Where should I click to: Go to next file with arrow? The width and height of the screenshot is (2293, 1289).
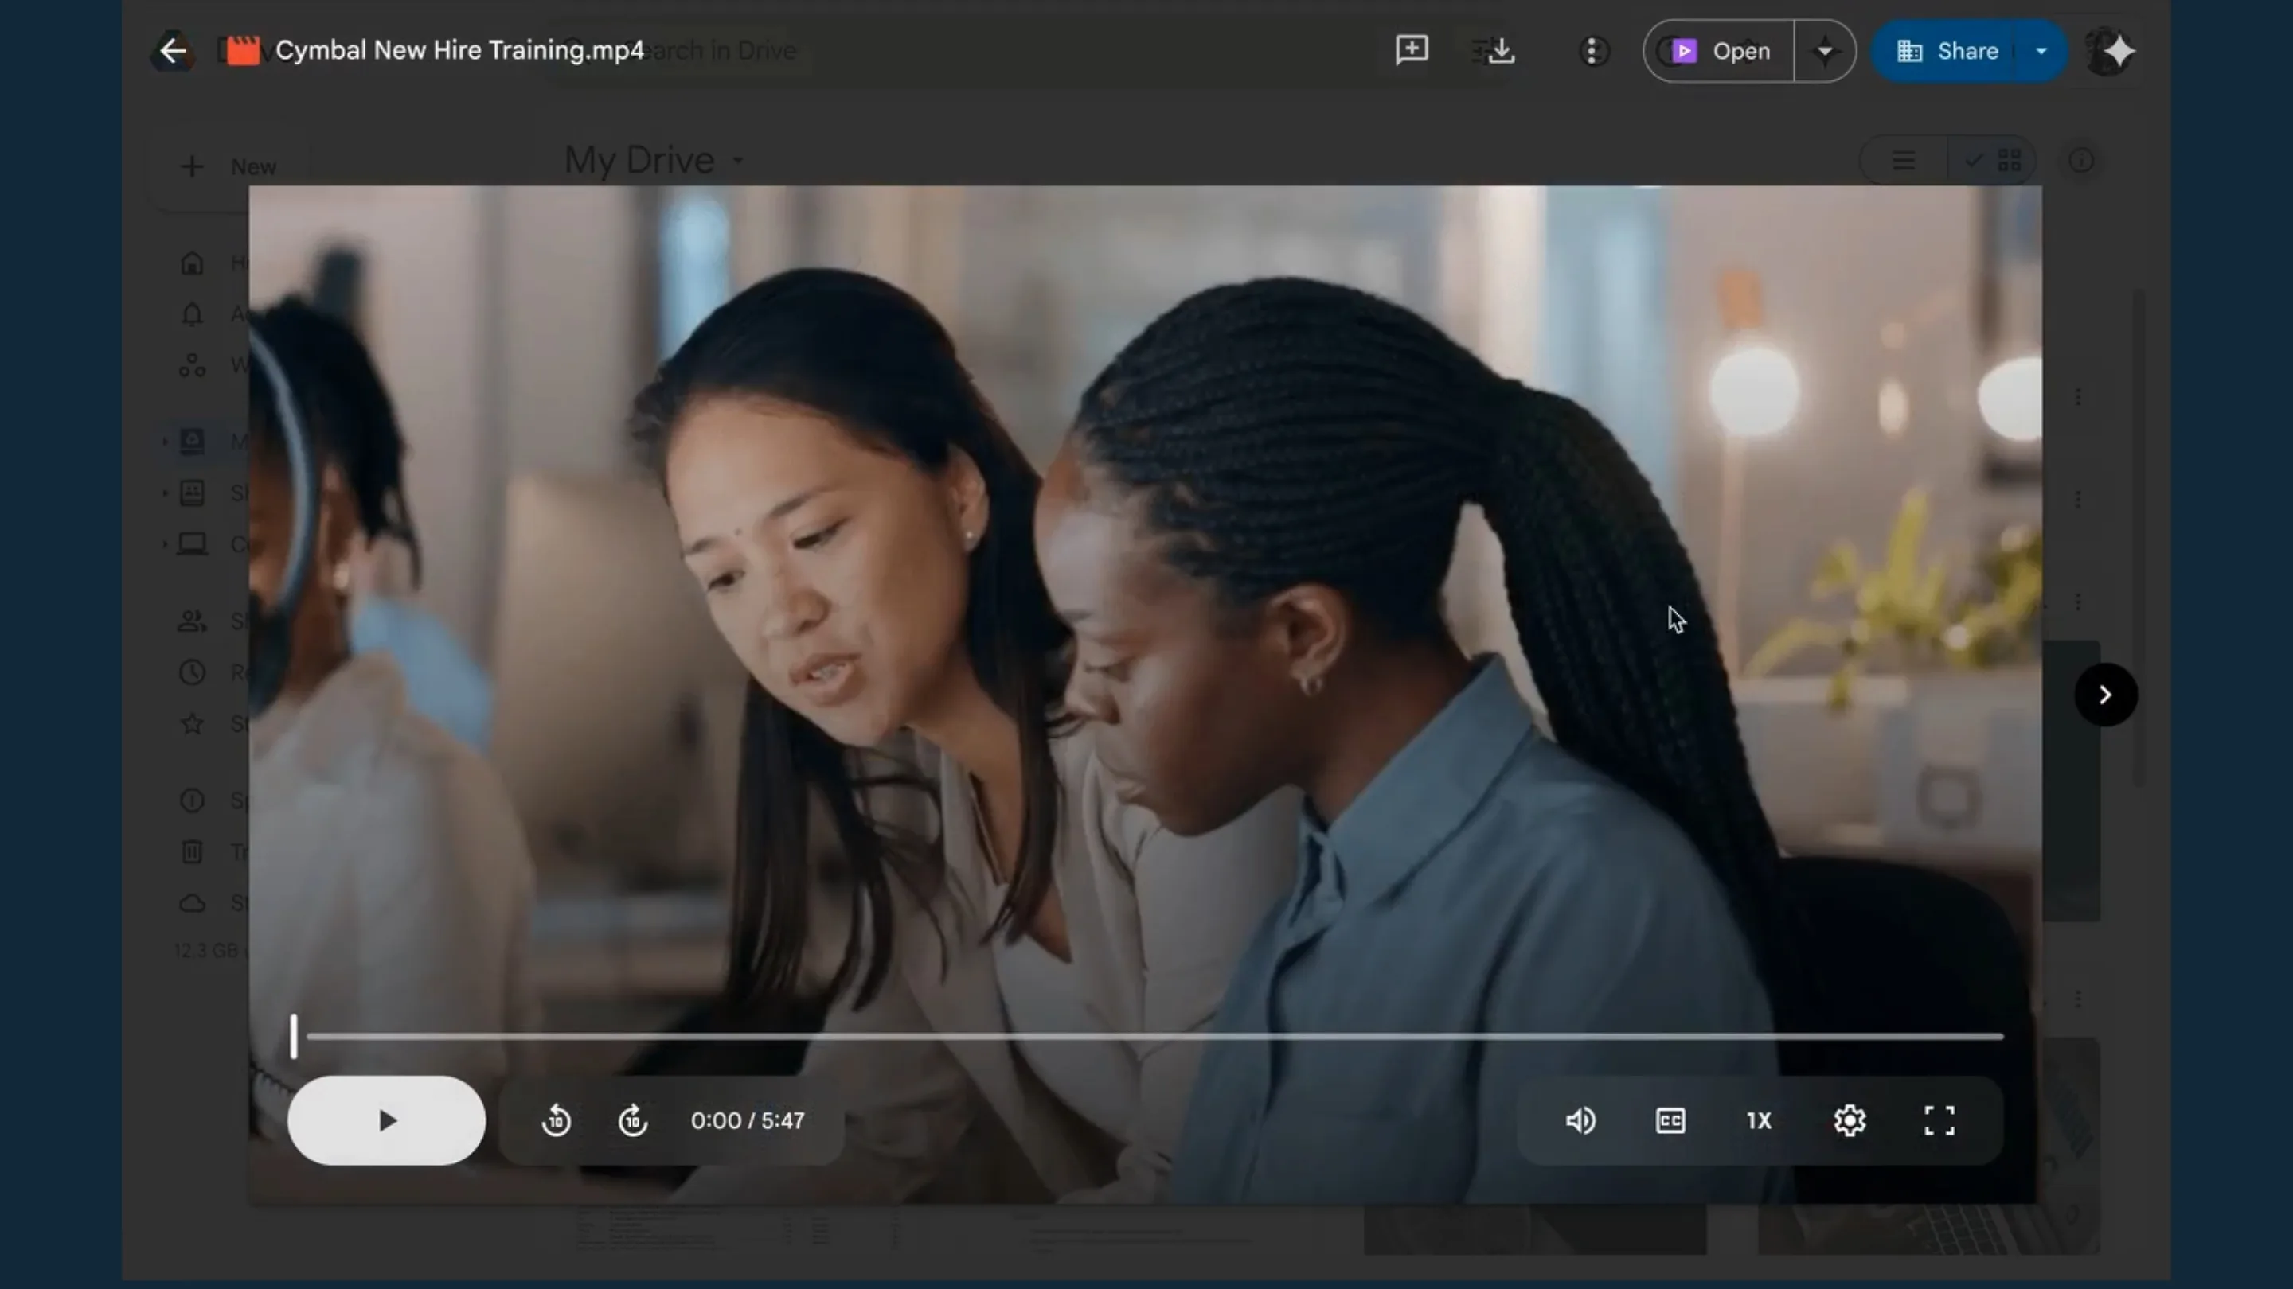click(2105, 695)
